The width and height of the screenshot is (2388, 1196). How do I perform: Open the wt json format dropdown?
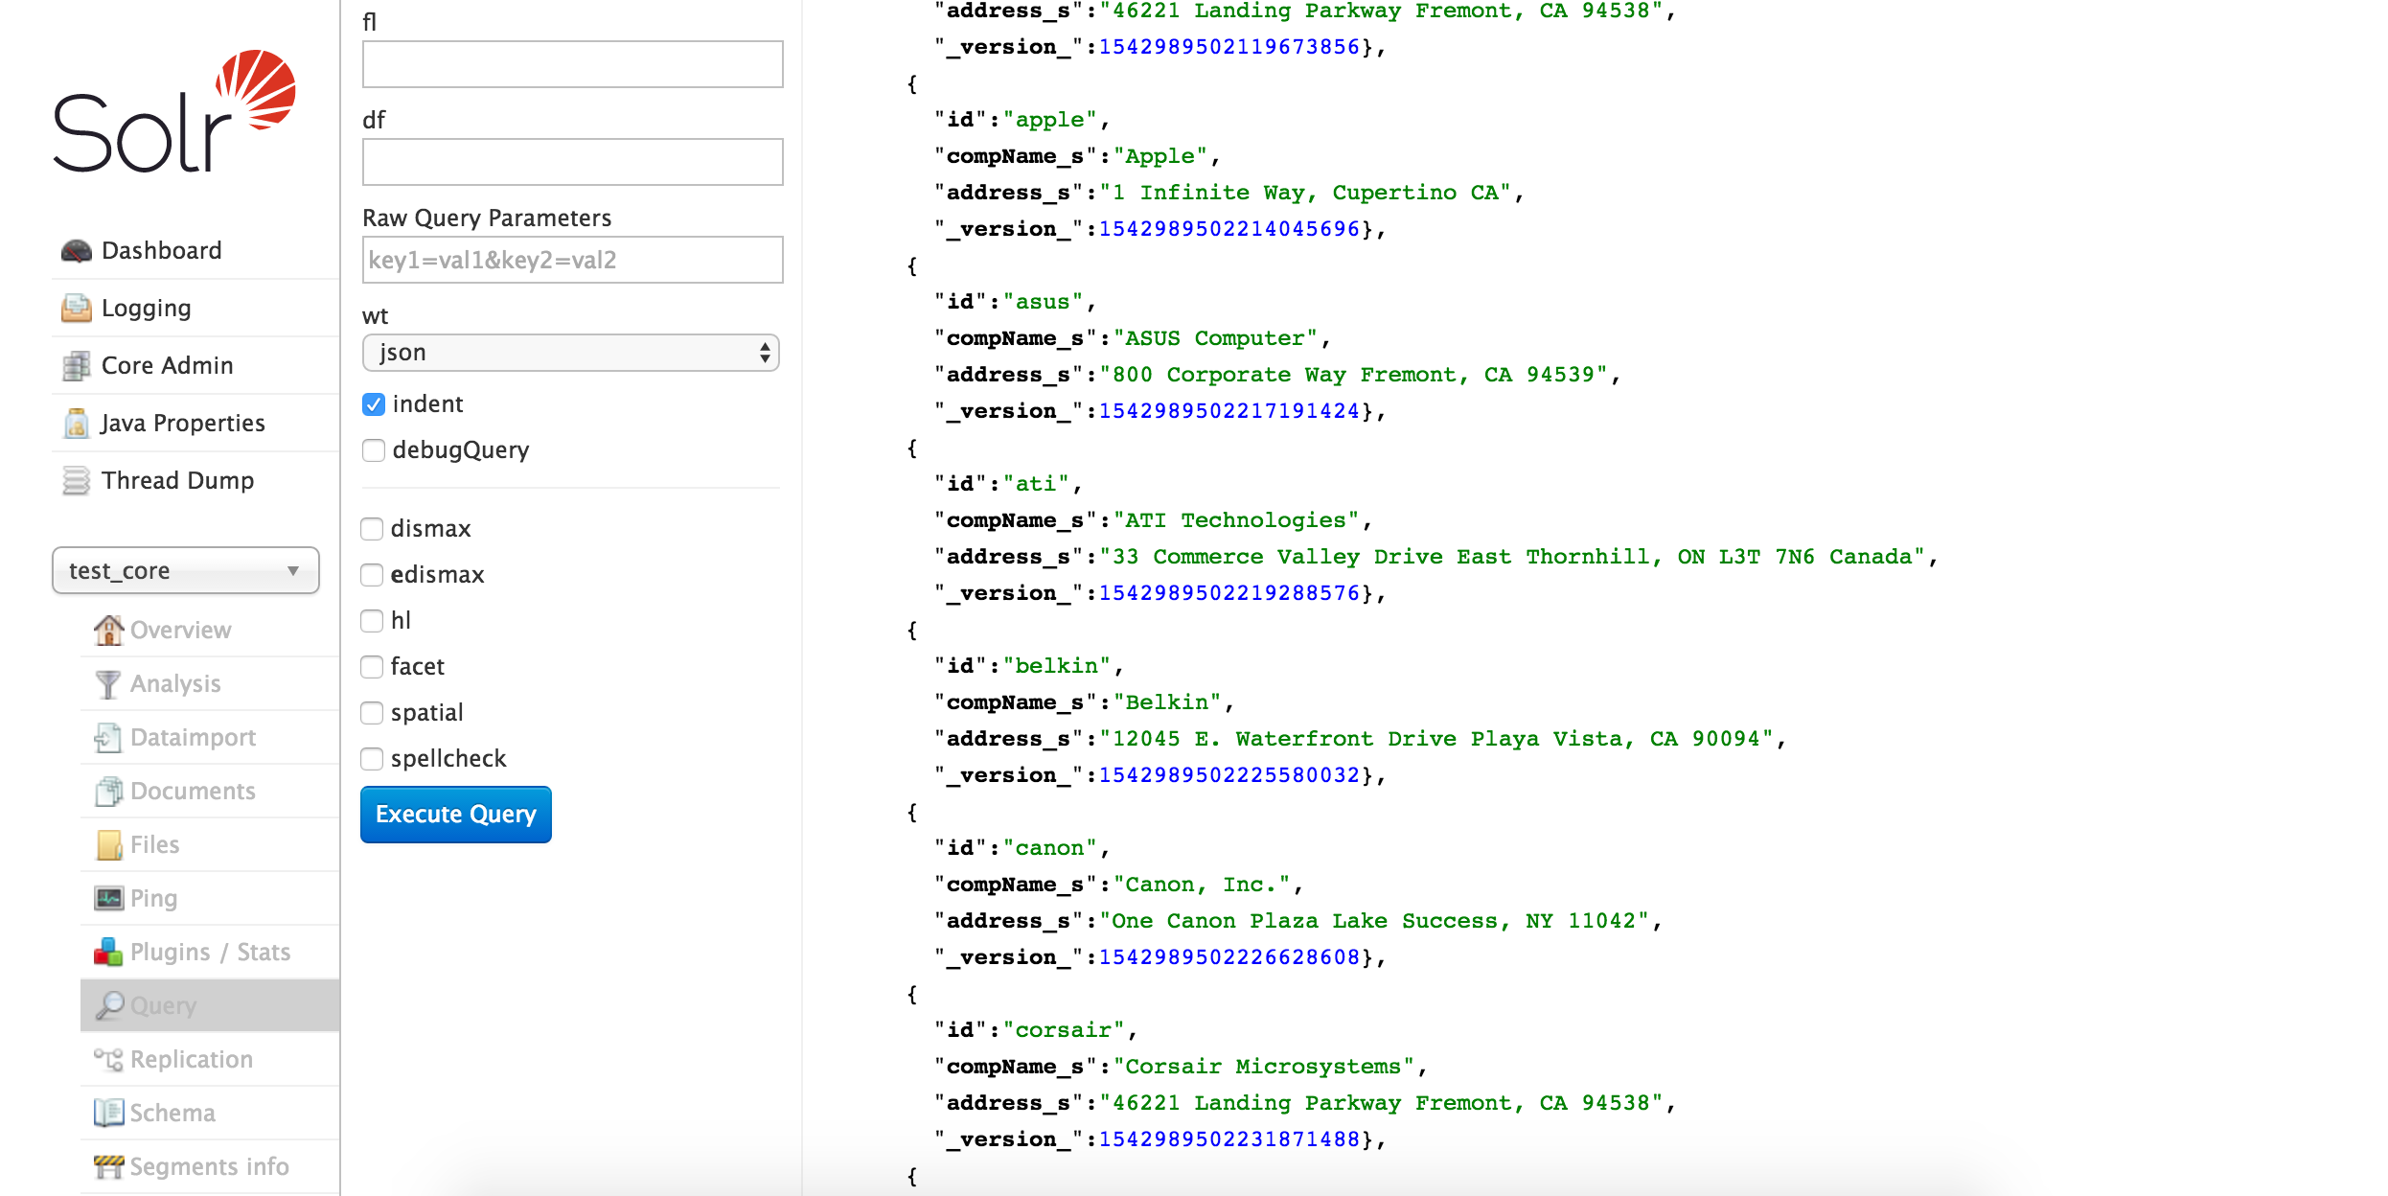pyautogui.click(x=571, y=353)
